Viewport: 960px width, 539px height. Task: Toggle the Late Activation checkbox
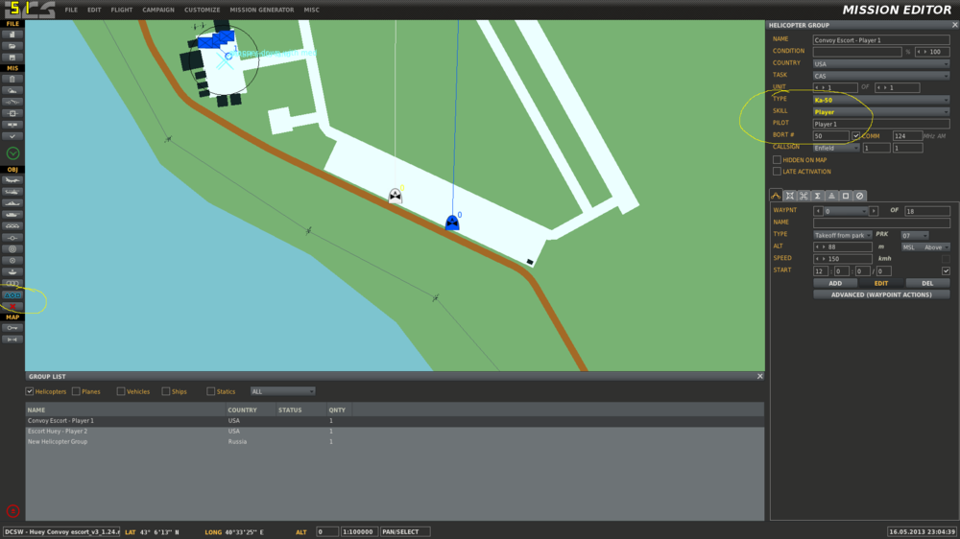click(x=777, y=172)
